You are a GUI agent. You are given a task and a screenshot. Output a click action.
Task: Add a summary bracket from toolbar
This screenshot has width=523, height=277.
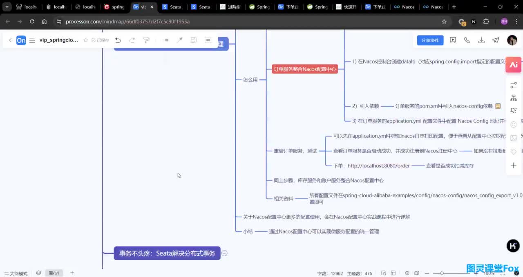coord(194,40)
